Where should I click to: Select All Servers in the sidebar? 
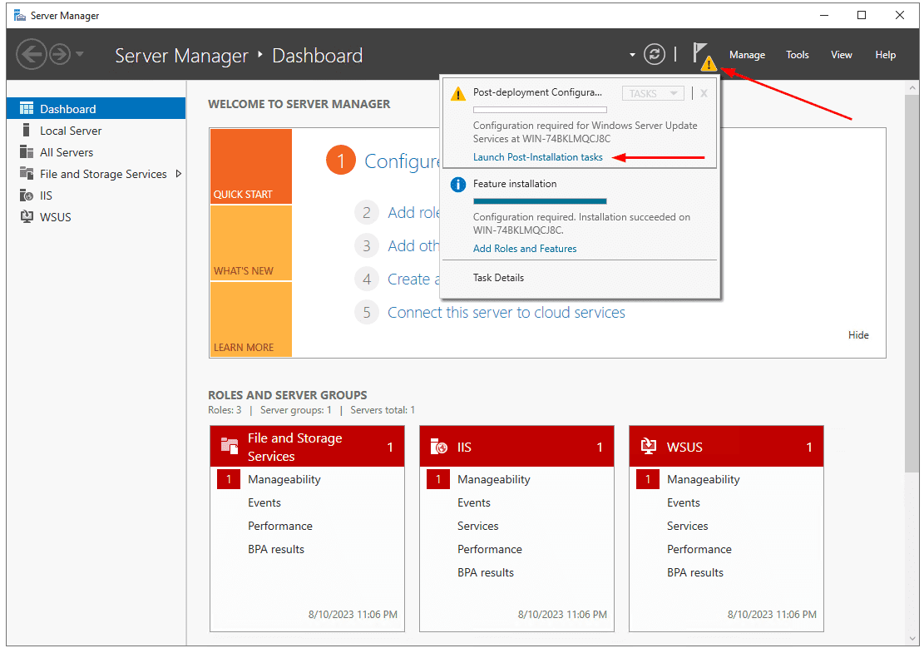pos(96,152)
